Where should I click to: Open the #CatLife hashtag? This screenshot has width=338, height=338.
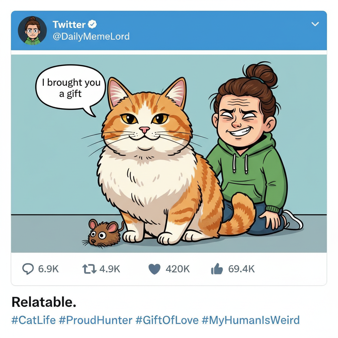coord(33,320)
